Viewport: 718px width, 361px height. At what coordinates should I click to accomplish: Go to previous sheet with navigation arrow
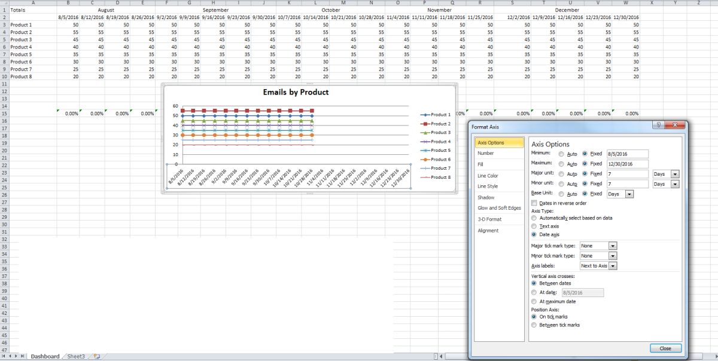point(10,356)
